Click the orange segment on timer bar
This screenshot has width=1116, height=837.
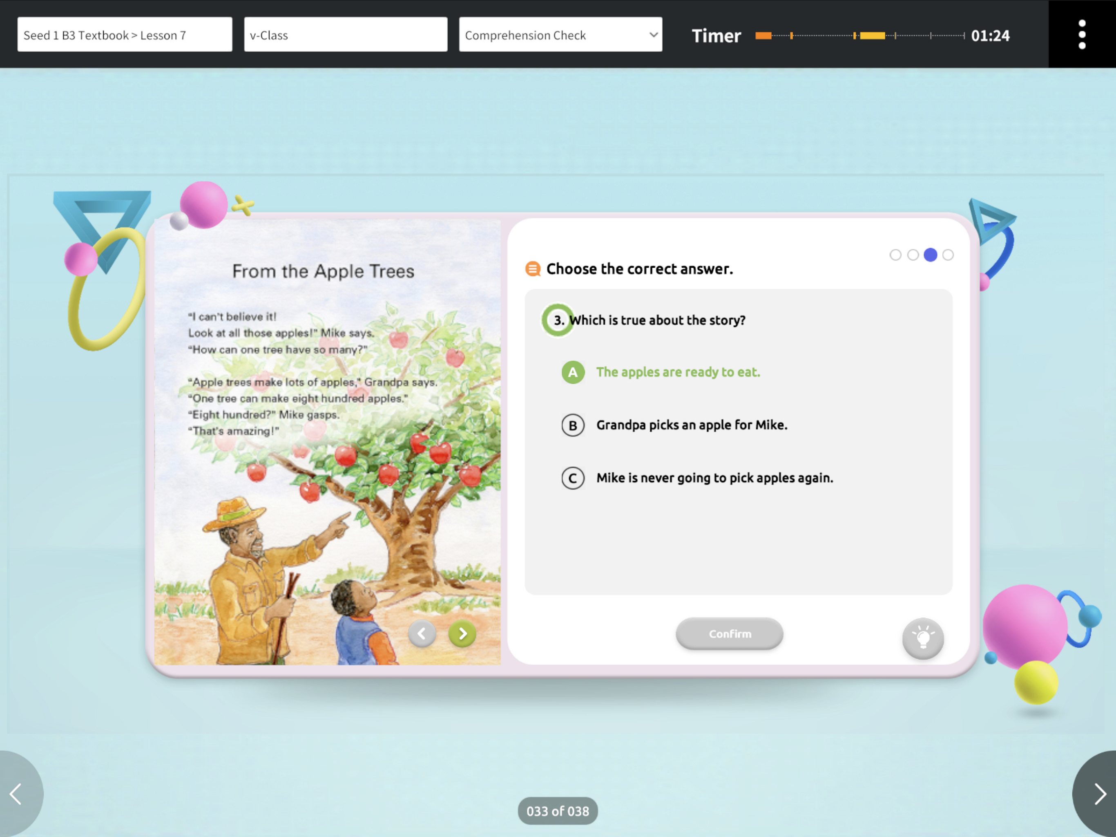click(x=763, y=35)
